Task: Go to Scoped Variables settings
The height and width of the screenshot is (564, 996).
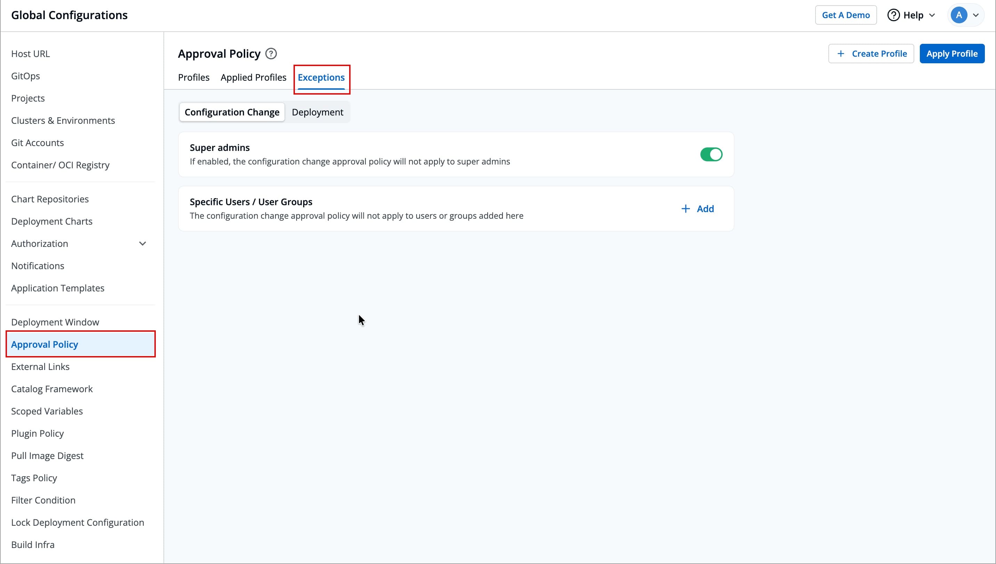Action: (x=47, y=411)
